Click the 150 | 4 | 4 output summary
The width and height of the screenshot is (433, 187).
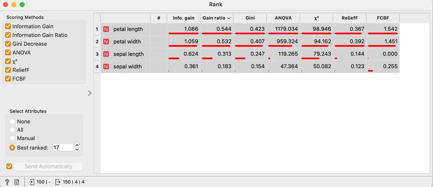coord(73,182)
